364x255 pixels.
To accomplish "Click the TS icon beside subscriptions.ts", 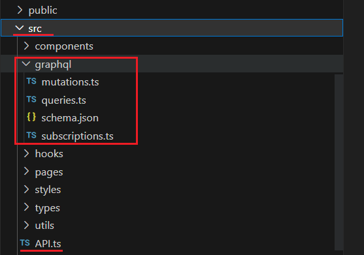I will click(x=31, y=135).
